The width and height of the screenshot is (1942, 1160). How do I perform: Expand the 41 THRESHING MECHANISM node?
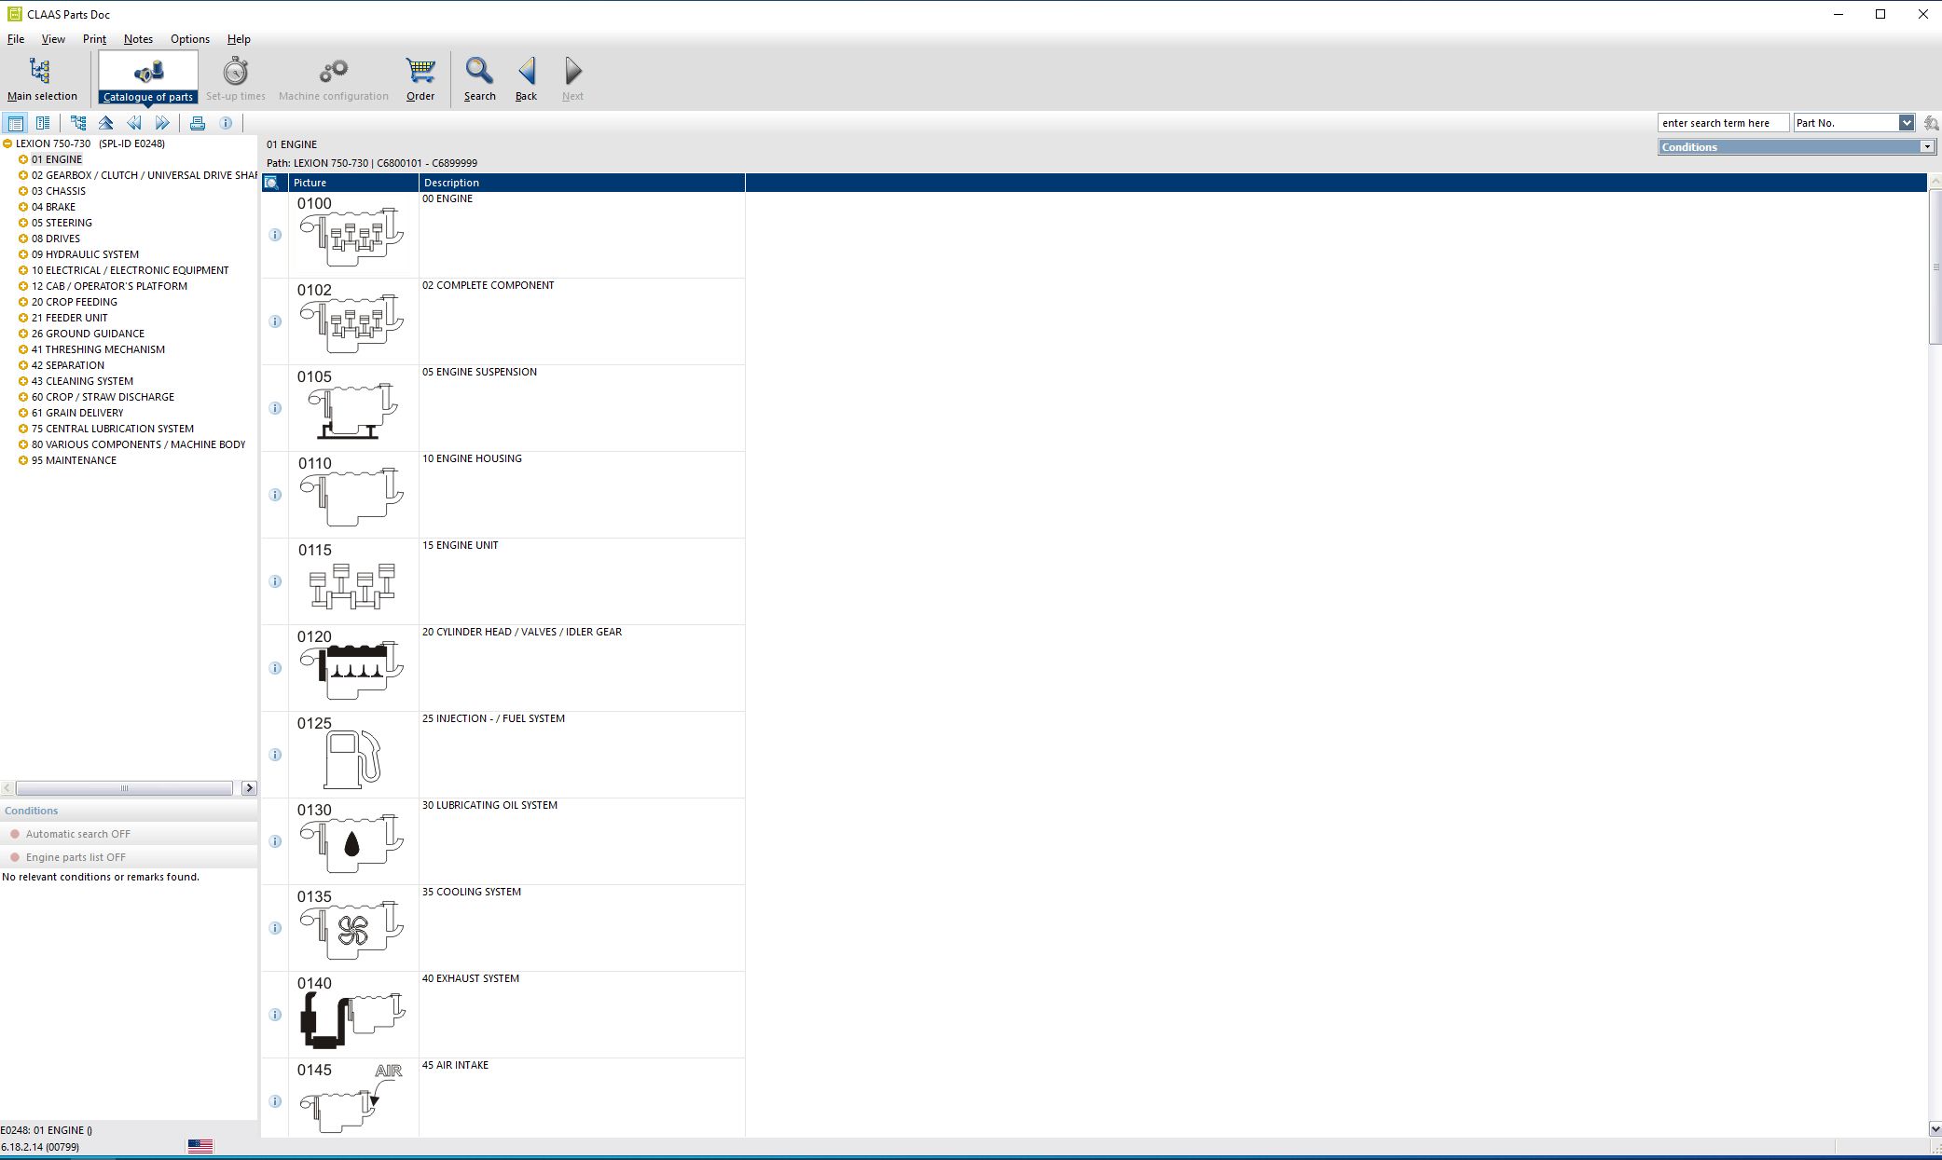click(x=23, y=349)
